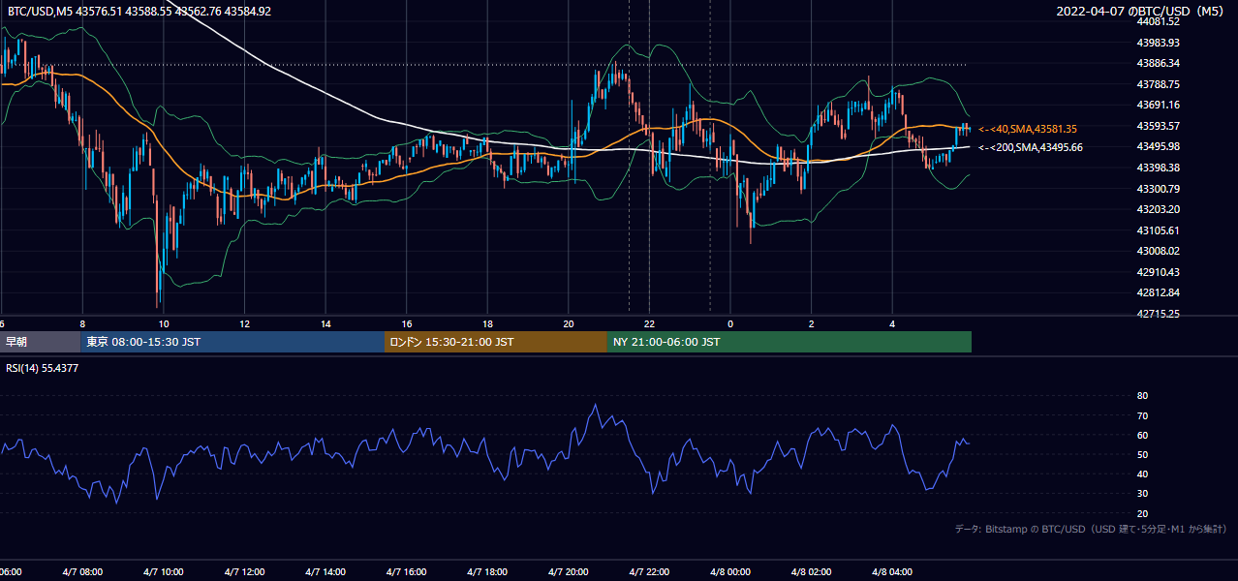Click RSI axis level 70
This screenshot has height=581, width=1238.
pyautogui.click(x=1142, y=415)
